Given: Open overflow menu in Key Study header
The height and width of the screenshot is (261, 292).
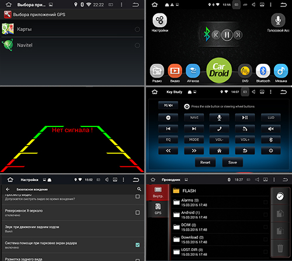Looking at the screenshot, I should point(270,92).
